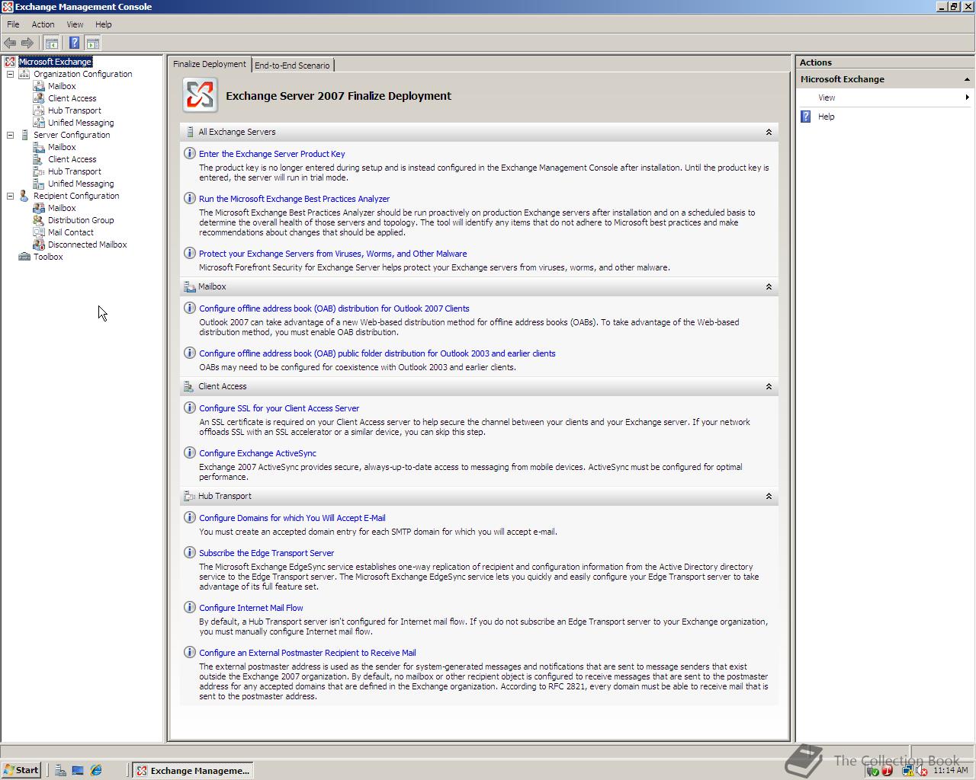Screen dimensions: 976x780
Task: Click Help in the Actions pane
Action: [827, 117]
